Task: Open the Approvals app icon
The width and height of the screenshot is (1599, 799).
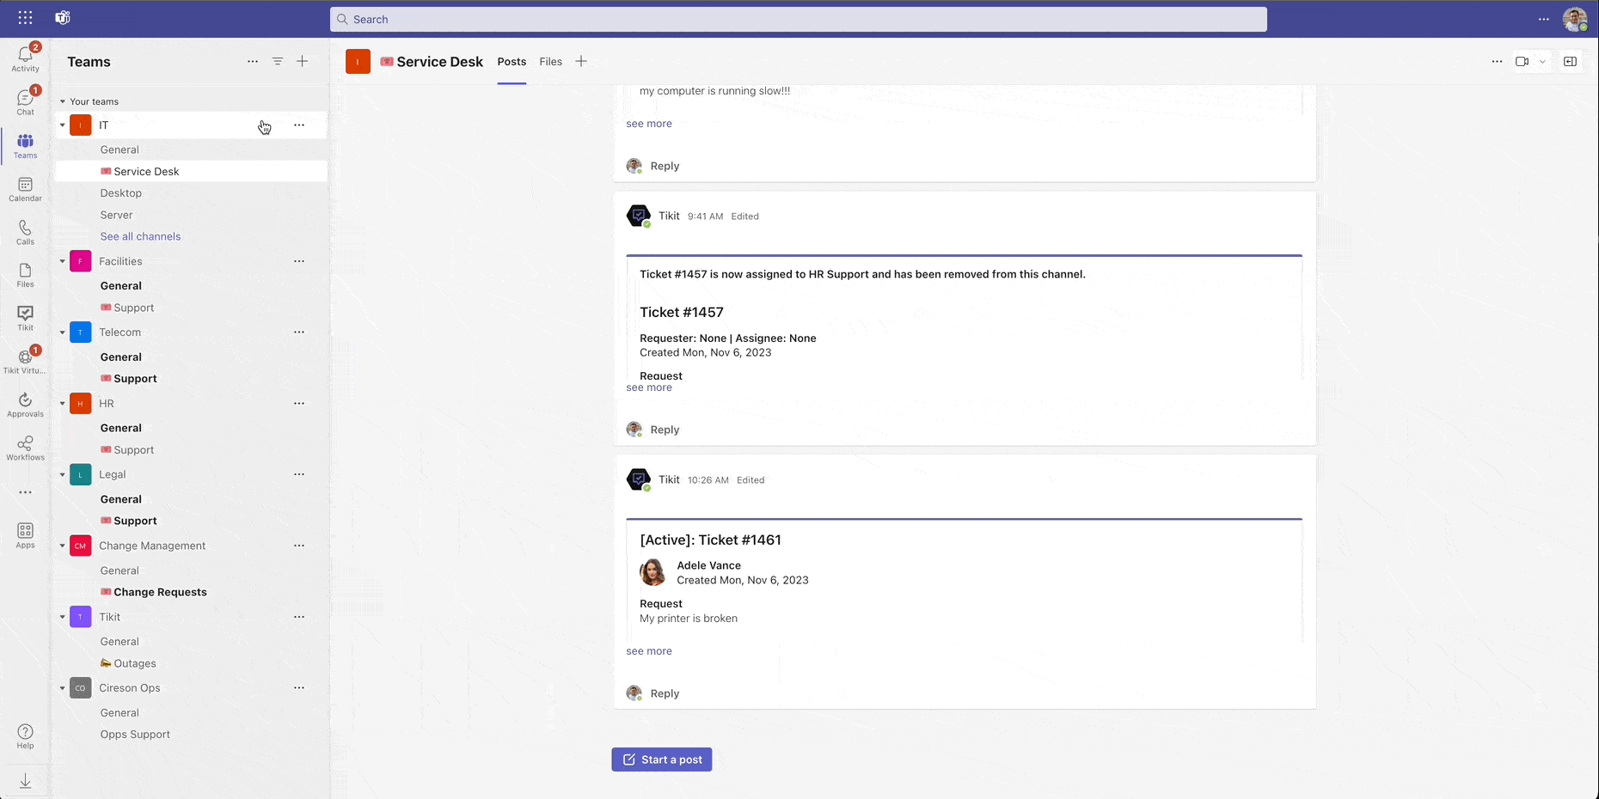Action: (25, 405)
